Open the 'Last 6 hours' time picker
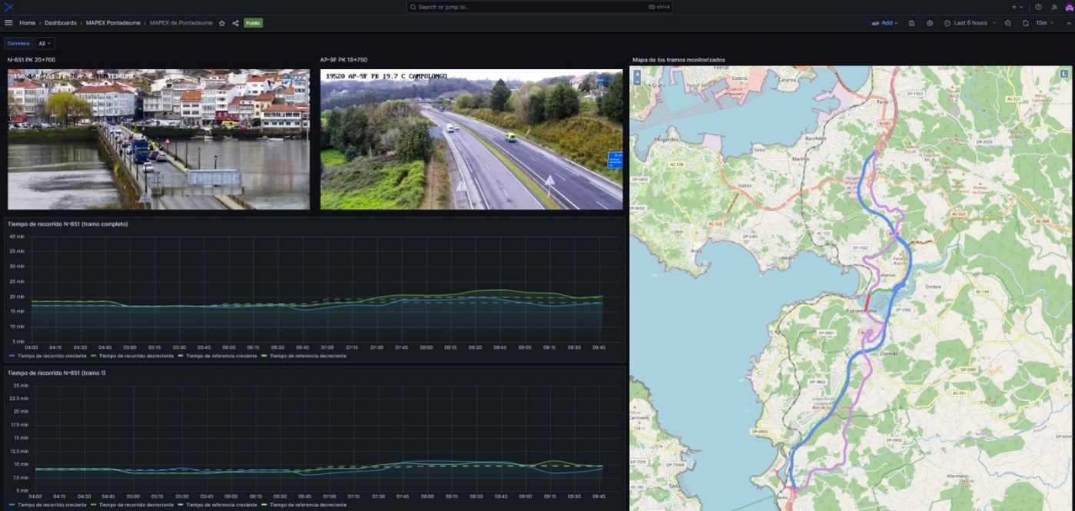Image resolution: width=1075 pixels, height=511 pixels. tap(970, 23)
